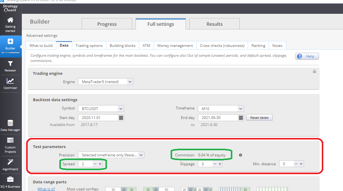This screenshot has height=191, width=343.
Task: Launch the AlgoWizard wand icon
Action: (x=10, y=162)
